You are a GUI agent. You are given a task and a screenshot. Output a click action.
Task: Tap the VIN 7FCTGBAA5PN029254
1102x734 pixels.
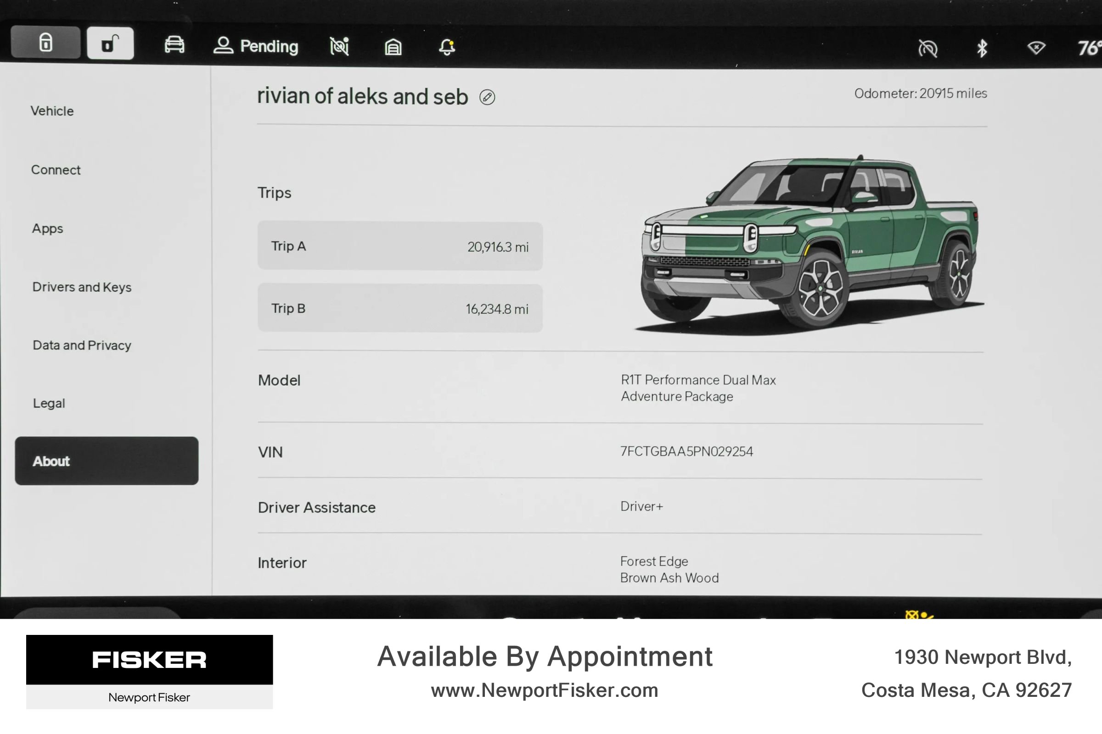coord(687,451)
